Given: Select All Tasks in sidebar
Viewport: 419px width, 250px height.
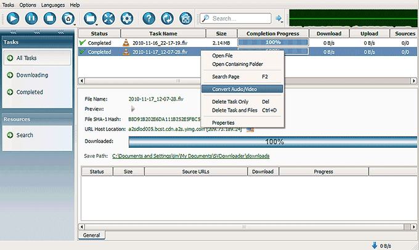Looking at the screenshot, I should 38,58.
